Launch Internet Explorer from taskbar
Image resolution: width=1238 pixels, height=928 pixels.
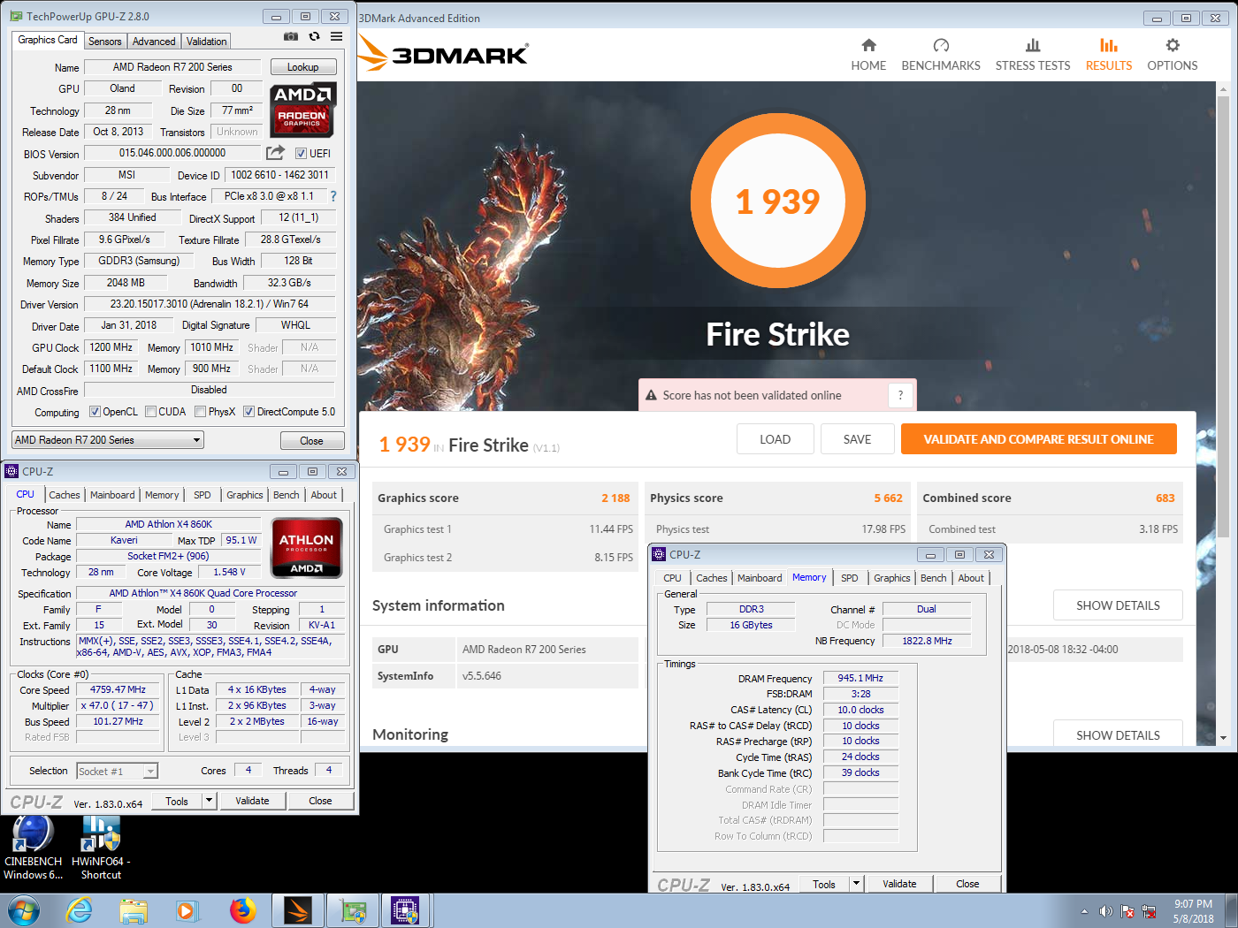[80, 910]
